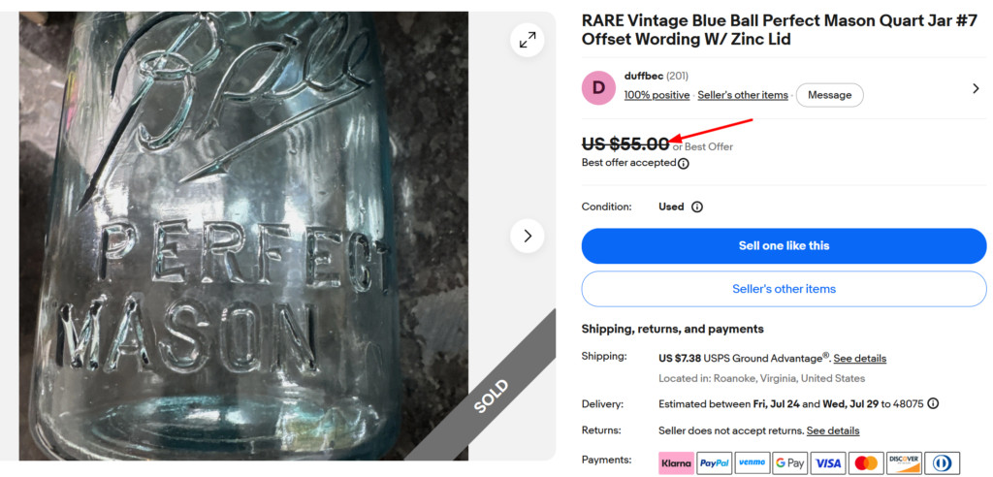Open the Condition info icon next to Used
The image size is (993, 477).
coord(697,207)
